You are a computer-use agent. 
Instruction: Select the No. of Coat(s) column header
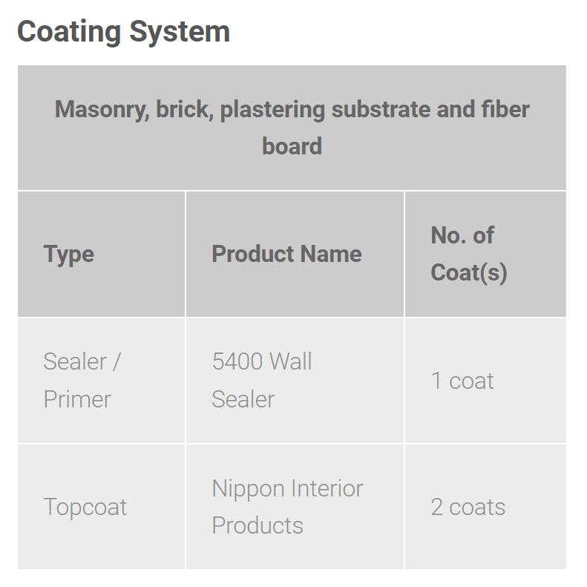click(x=468, y=254)
